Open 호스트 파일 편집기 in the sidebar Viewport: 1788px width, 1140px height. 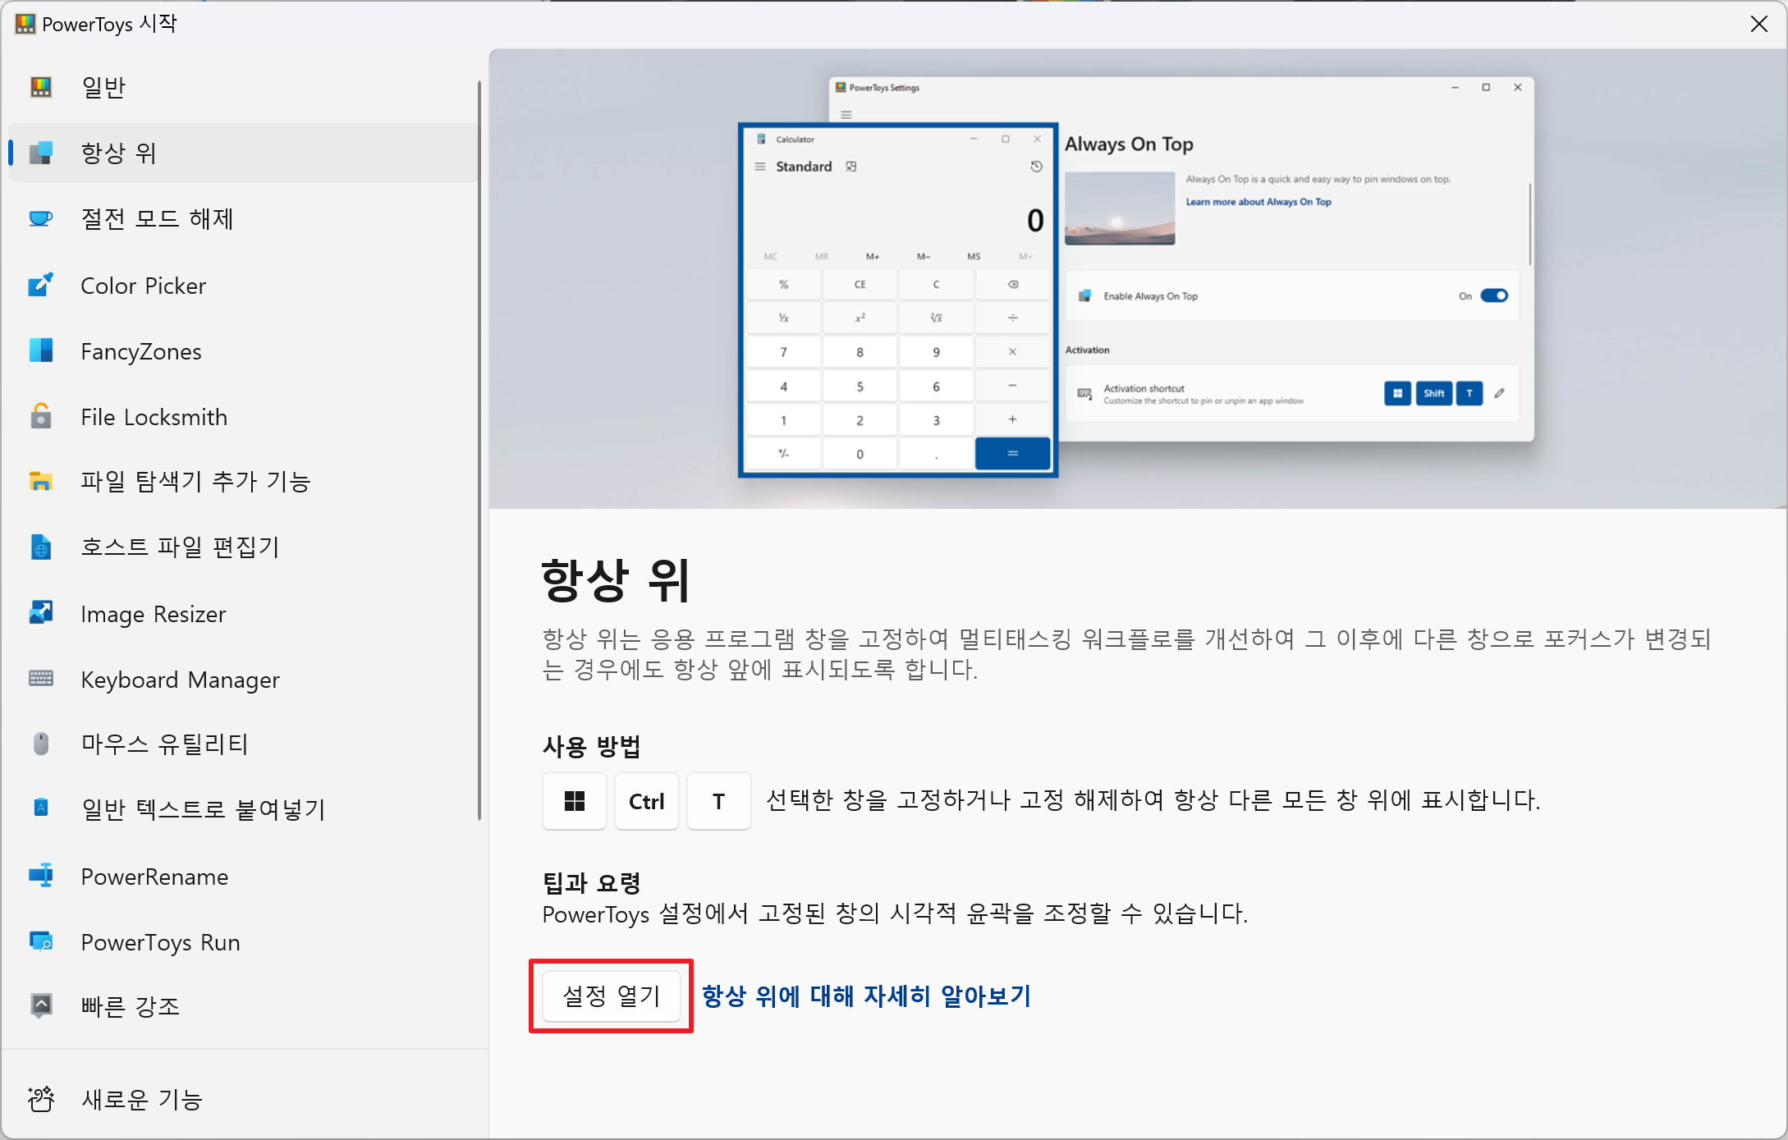[180, 547]
